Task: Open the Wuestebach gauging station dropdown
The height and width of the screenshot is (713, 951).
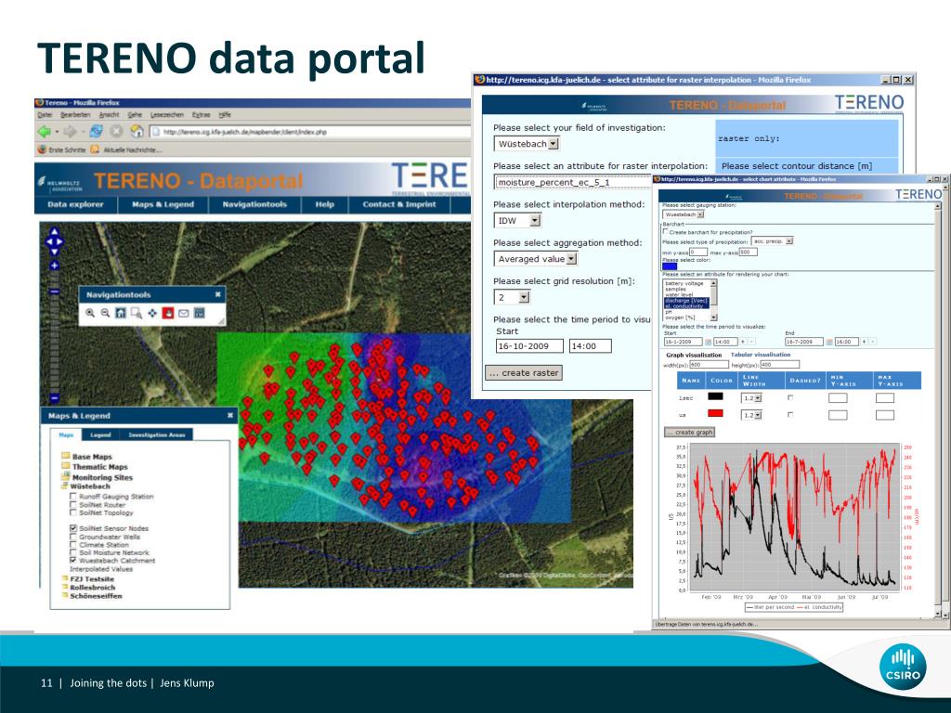Action: 684,214
